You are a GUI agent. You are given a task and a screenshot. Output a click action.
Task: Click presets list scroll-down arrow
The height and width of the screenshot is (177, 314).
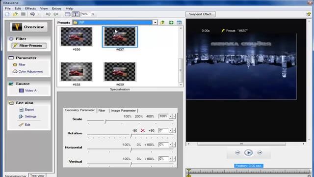point(181,85)
